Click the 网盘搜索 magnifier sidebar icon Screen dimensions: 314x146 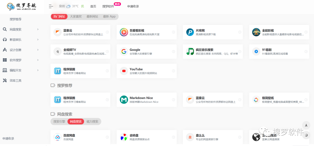[5, 30]
